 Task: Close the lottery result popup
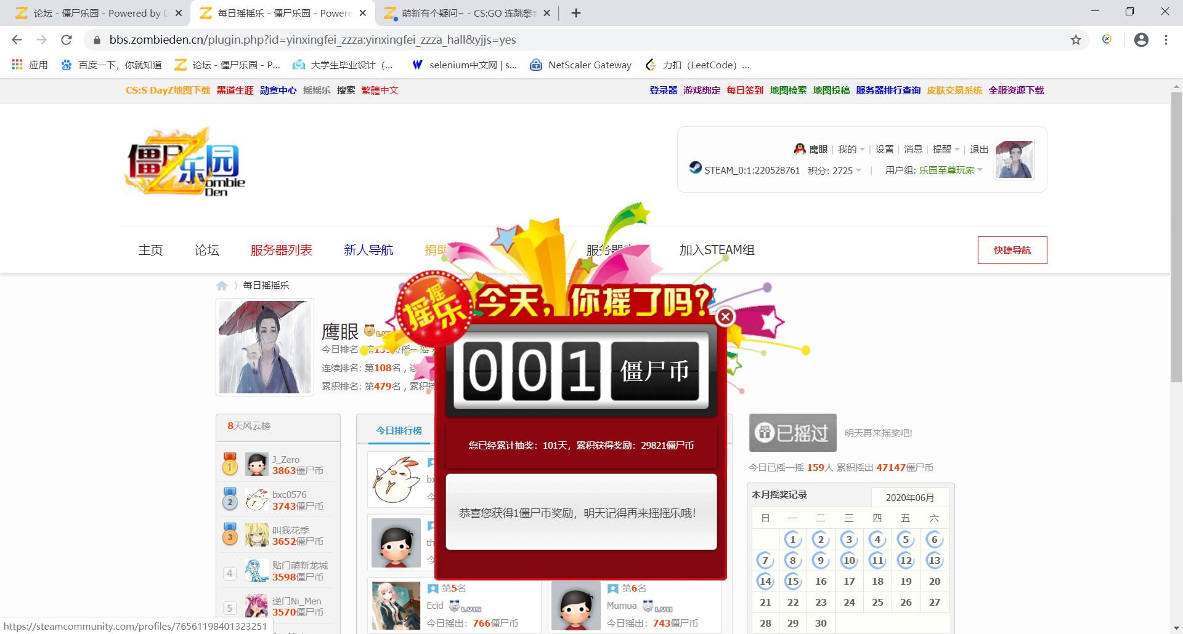click(x=725, y=316)
